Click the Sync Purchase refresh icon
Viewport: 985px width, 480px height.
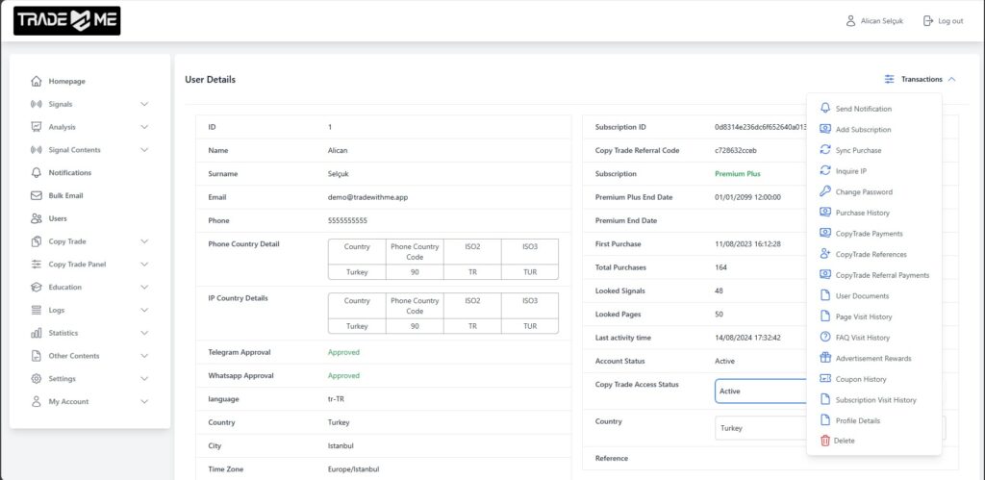(824, 150)
